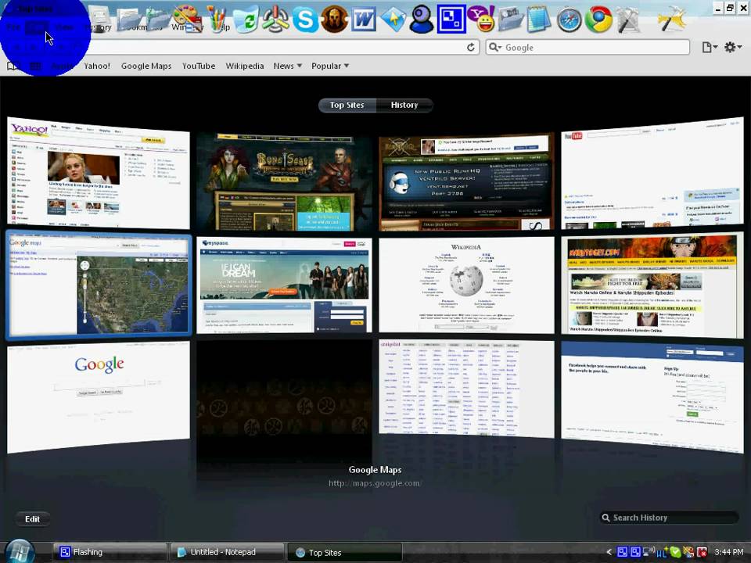This screenshot has height=563, width=751.
Task: Switch to the Top Sites tab
Action: point(347,105)
